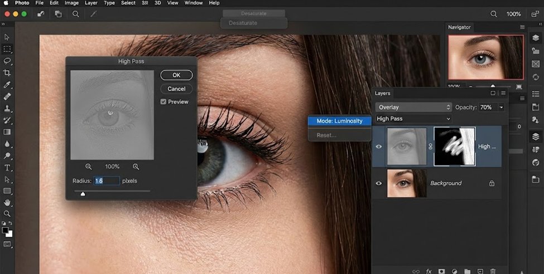Create a new layer icon
This screenshot has width=544, height=274.
(x=480, y=271)
